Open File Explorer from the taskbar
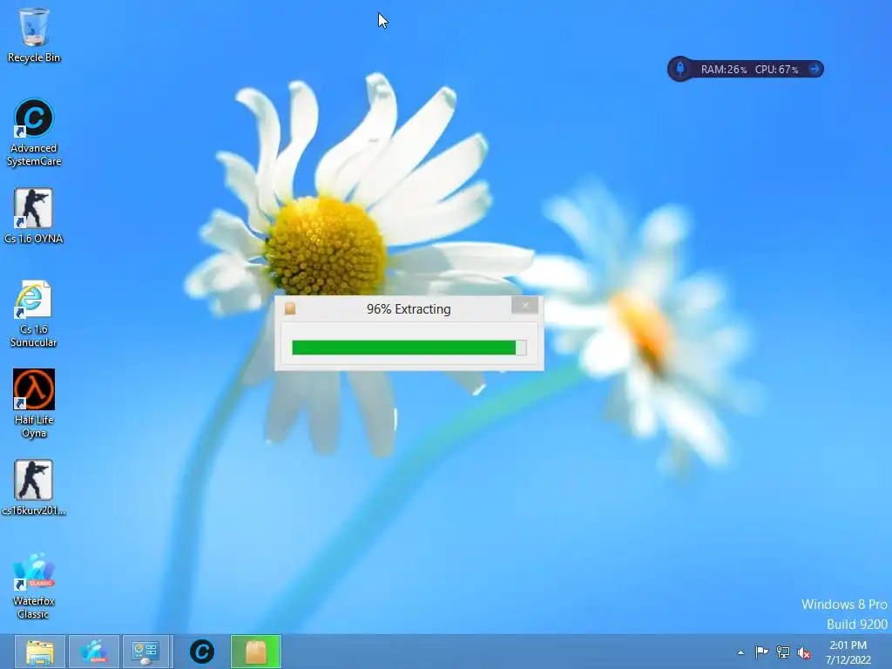 pyautogui.click(x=40, y=652)
